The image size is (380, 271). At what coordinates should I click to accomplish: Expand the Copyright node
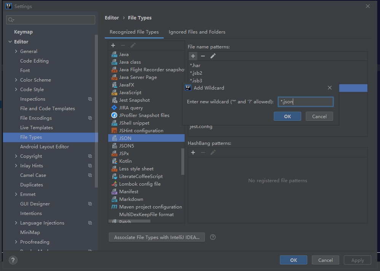tap(16, 156)
